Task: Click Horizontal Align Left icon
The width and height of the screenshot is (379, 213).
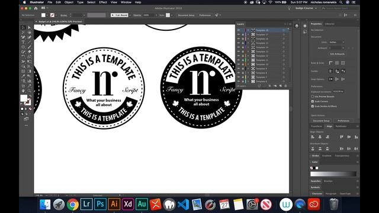Action: [x=313, y=137]
